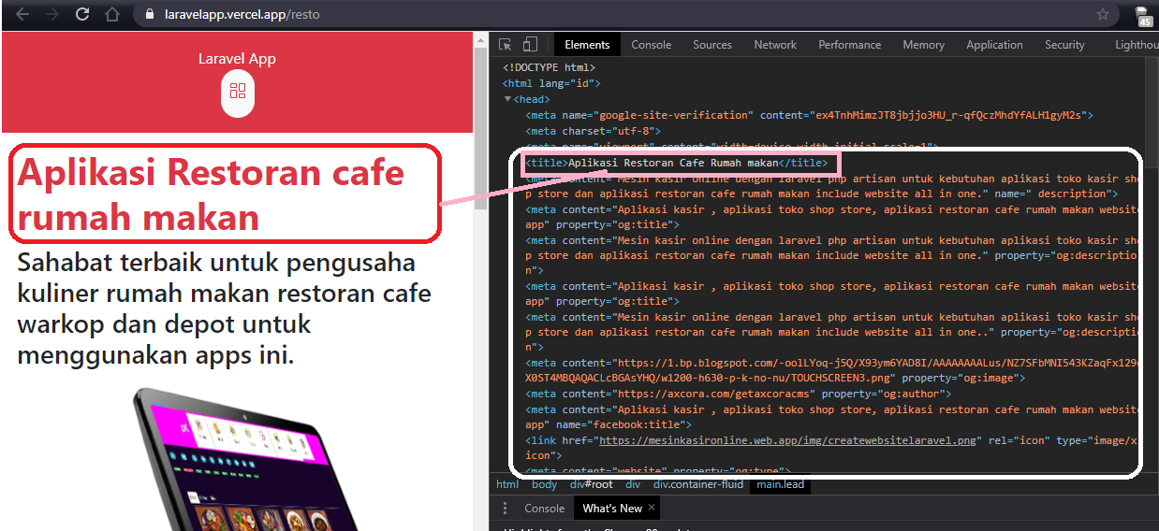The width and height of the screenshot is (1159, 531).
Task: Select the What's New drawer tab
Action: coord(612,509)
